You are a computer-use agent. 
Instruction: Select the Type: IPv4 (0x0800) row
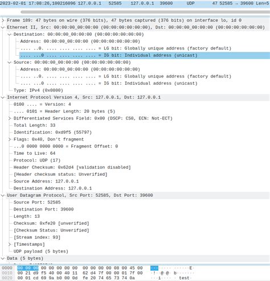[x=38, y=90]
